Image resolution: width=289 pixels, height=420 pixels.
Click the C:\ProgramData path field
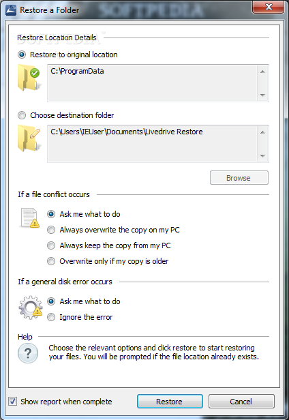158,83
